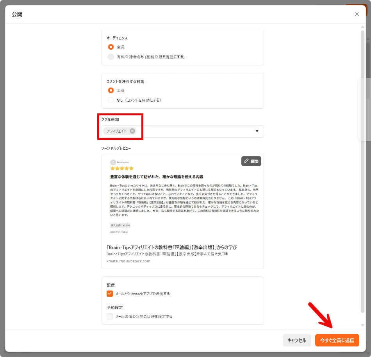Click the アフィリエイト tag chip label

(117, 131)
